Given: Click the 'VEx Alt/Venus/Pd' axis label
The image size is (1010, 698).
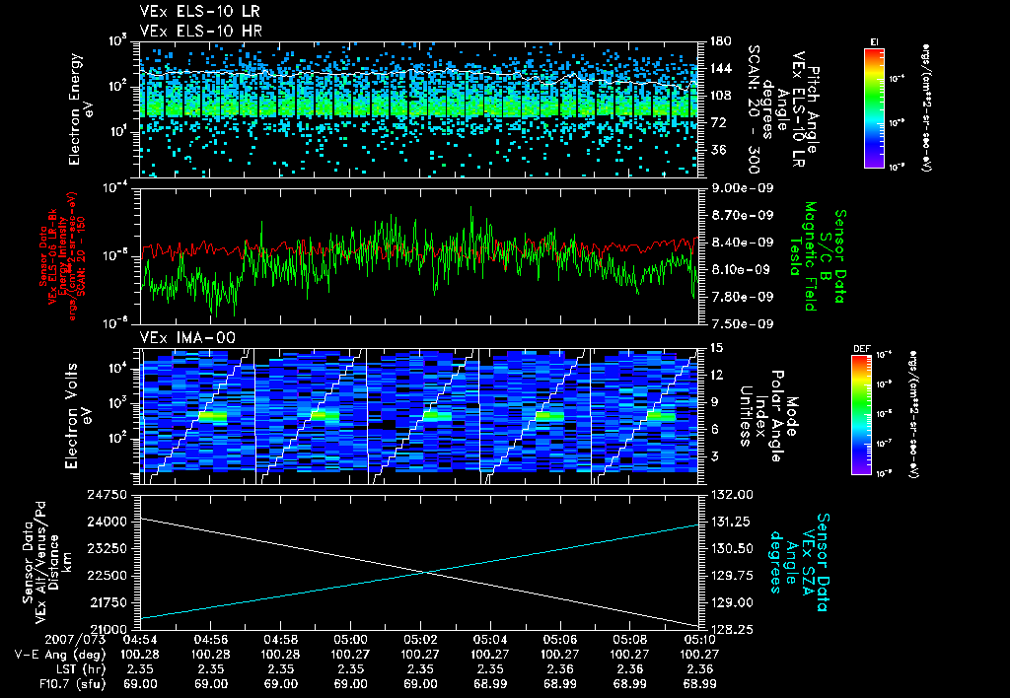Looking at the screenshot, I should pos(40,562).
